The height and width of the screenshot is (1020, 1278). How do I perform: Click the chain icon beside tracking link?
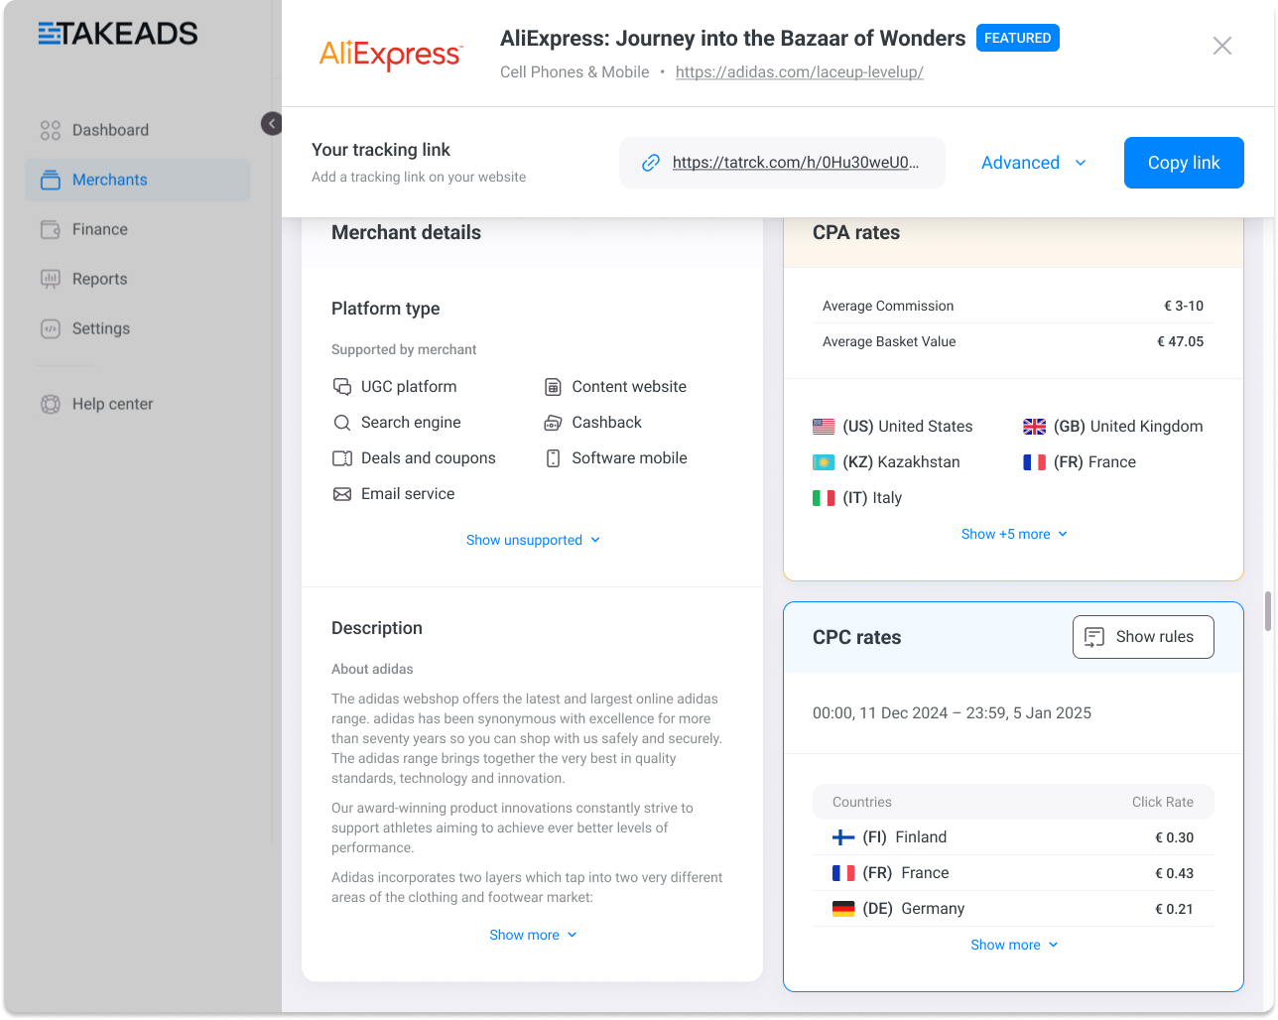click(651, 162)
